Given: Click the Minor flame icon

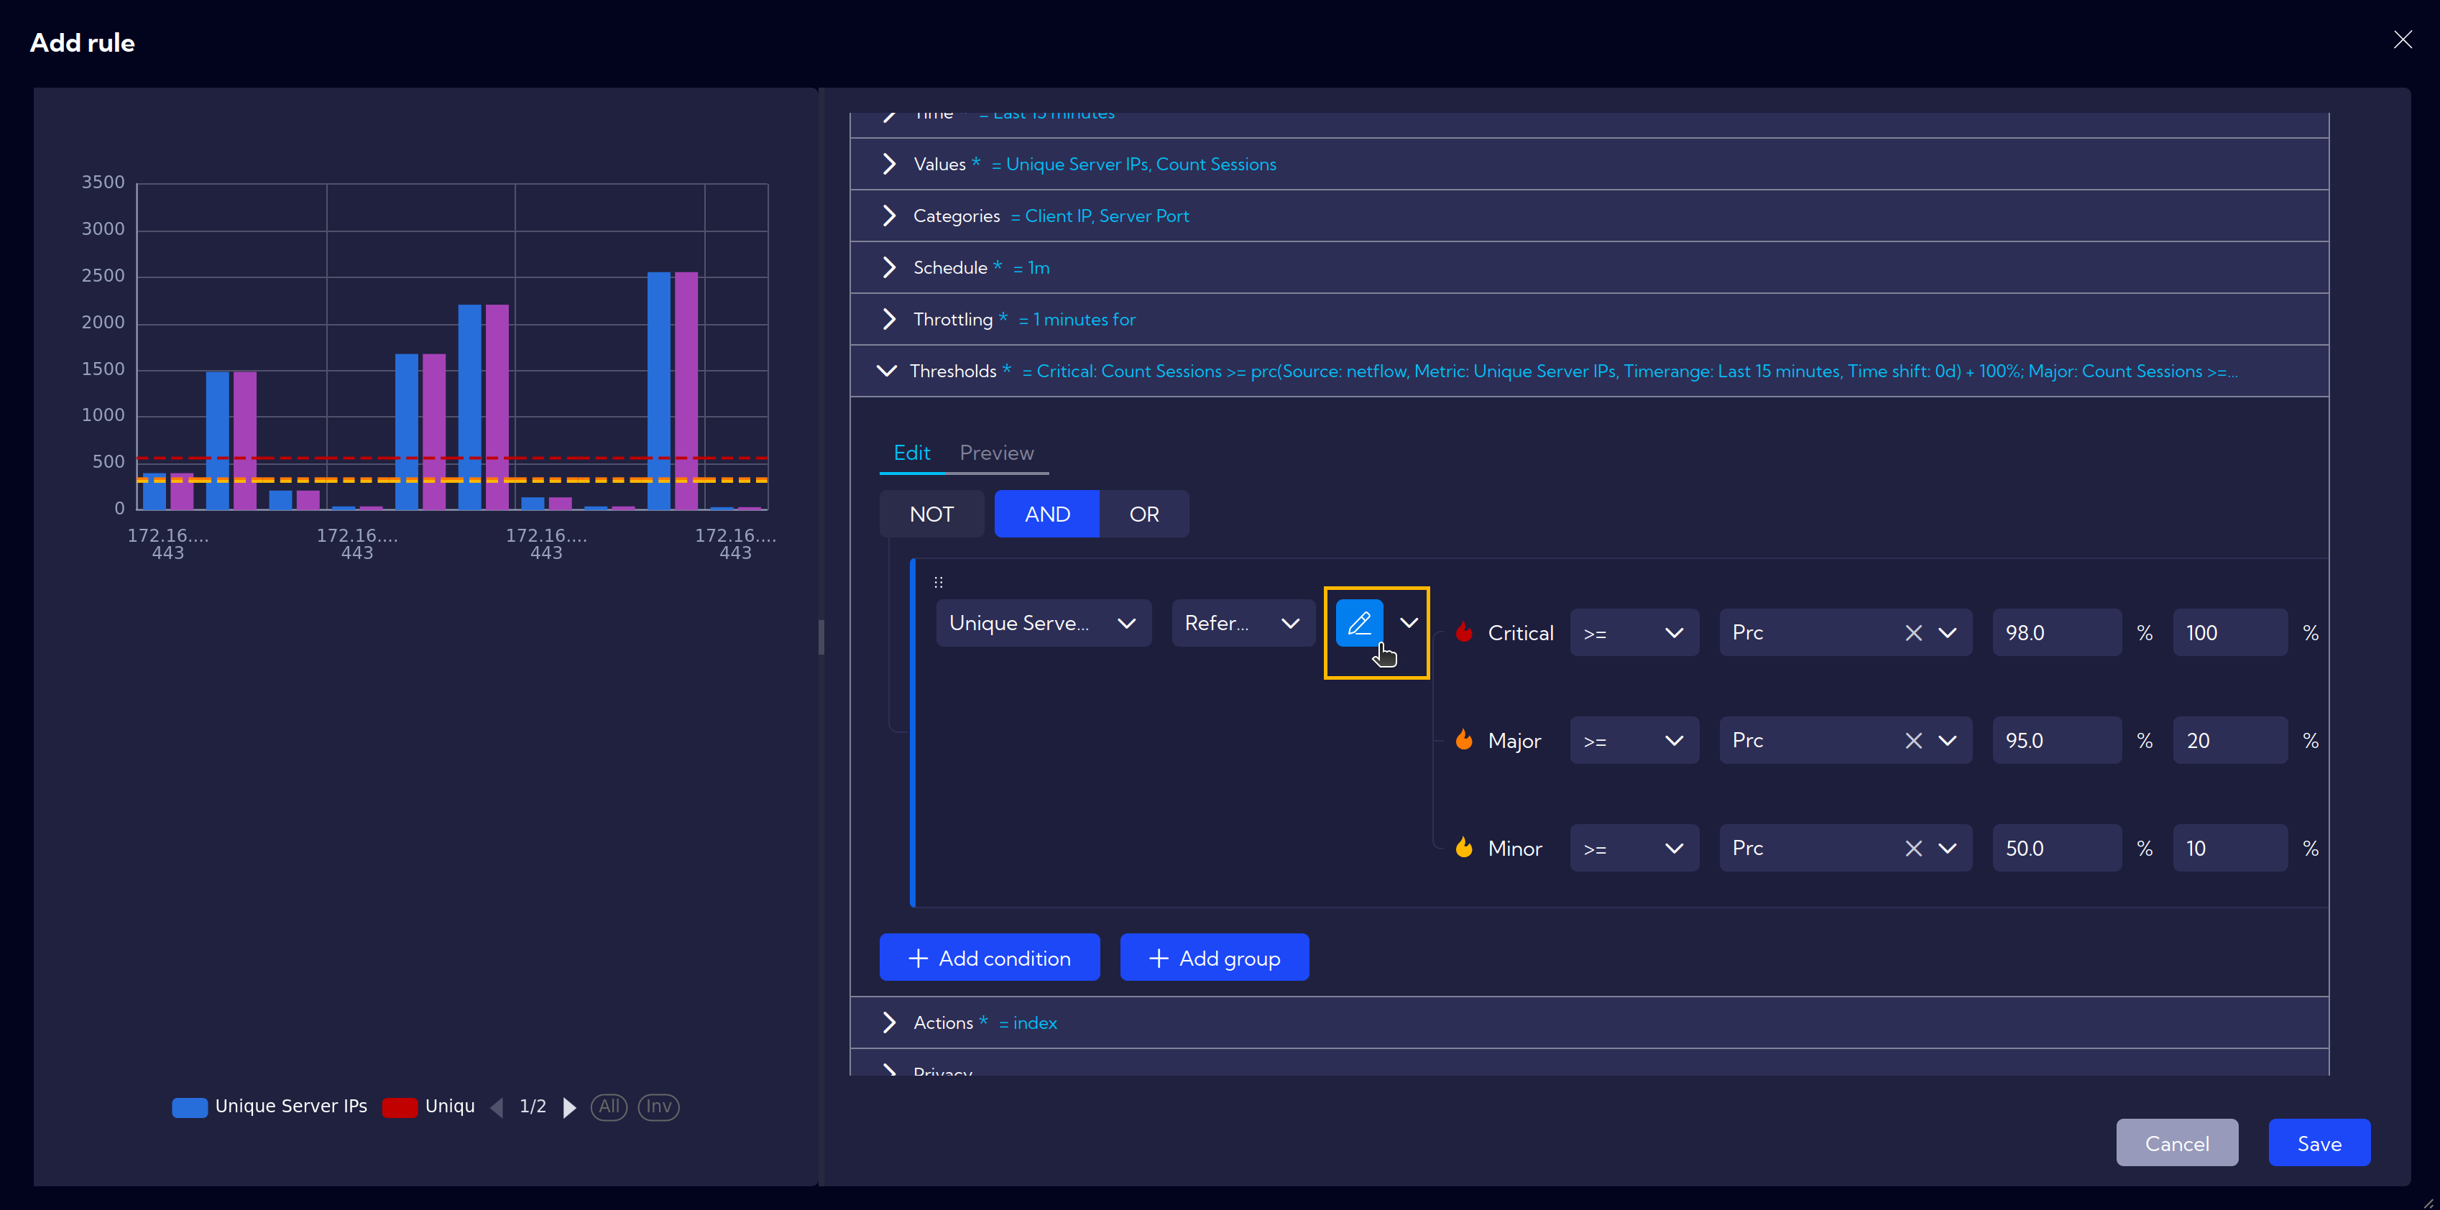Looking at the screenshot, I should click(1463, 847).
